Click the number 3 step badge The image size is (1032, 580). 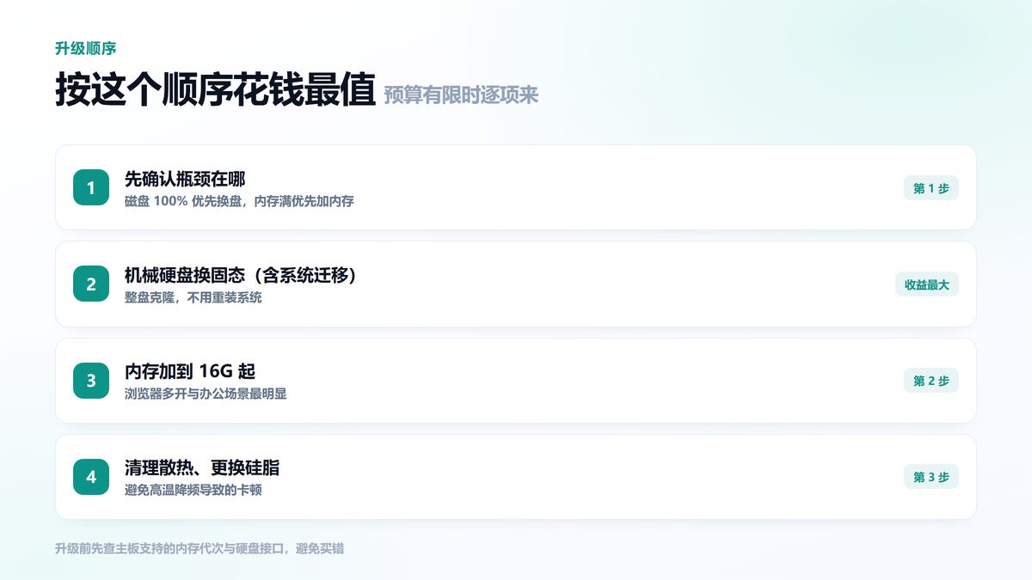[x=91, y=381]
